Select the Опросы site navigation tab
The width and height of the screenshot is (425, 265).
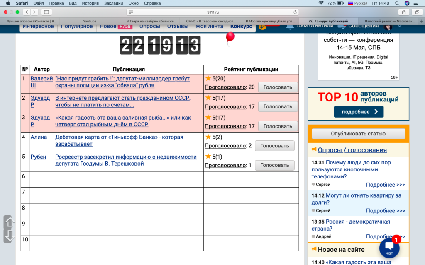[x=149, y=26]
